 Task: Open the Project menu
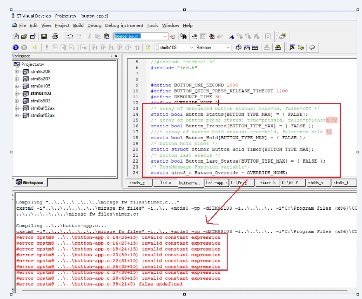pos(62,25)
